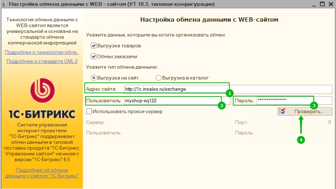The width and height of the screenshot is (336, 189).
Task: Click the proxy "Порт" field
Action: pos(295,122)
